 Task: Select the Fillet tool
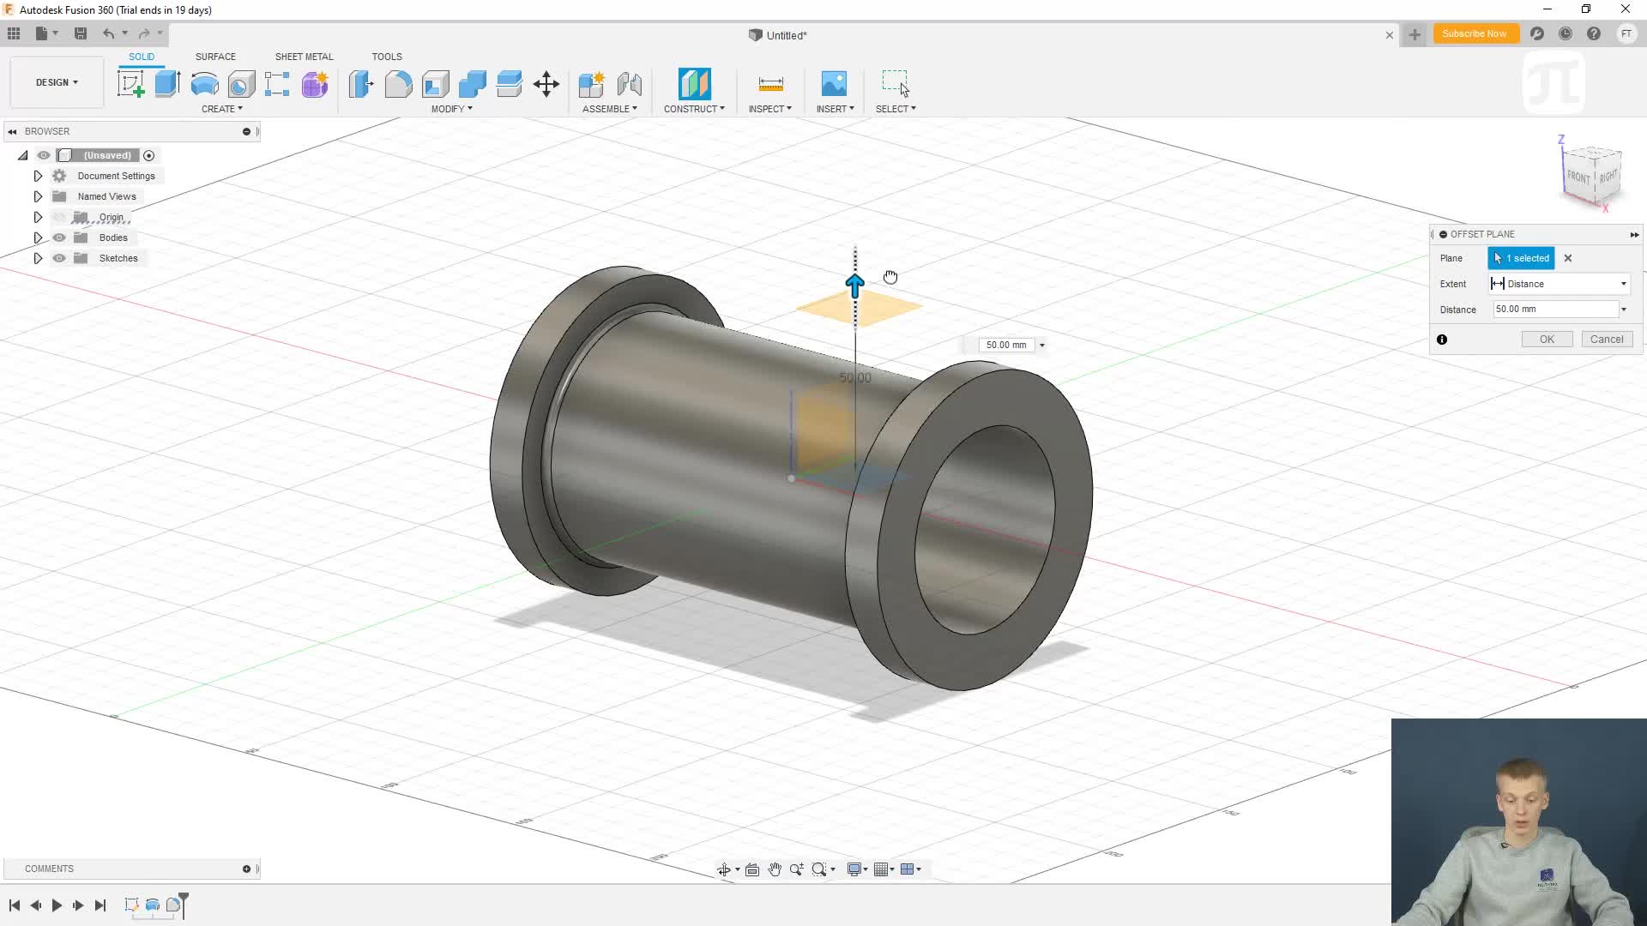[398, 84]
